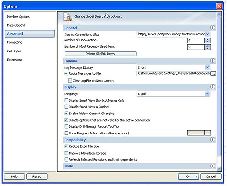
Task: Check Display Smart View Shortcut Menus Only
Action: pos(66,100)
